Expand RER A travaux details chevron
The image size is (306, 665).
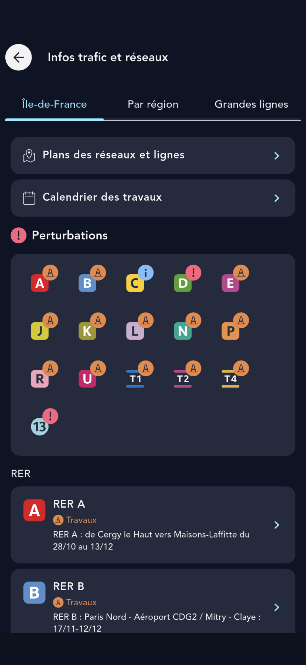277,525
